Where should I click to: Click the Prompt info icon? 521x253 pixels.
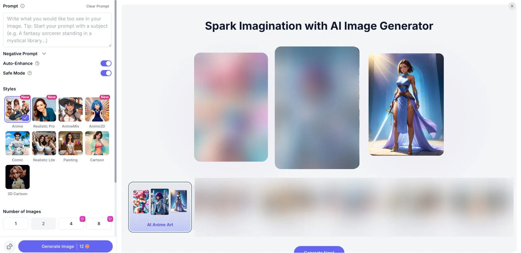coord(22,6)
